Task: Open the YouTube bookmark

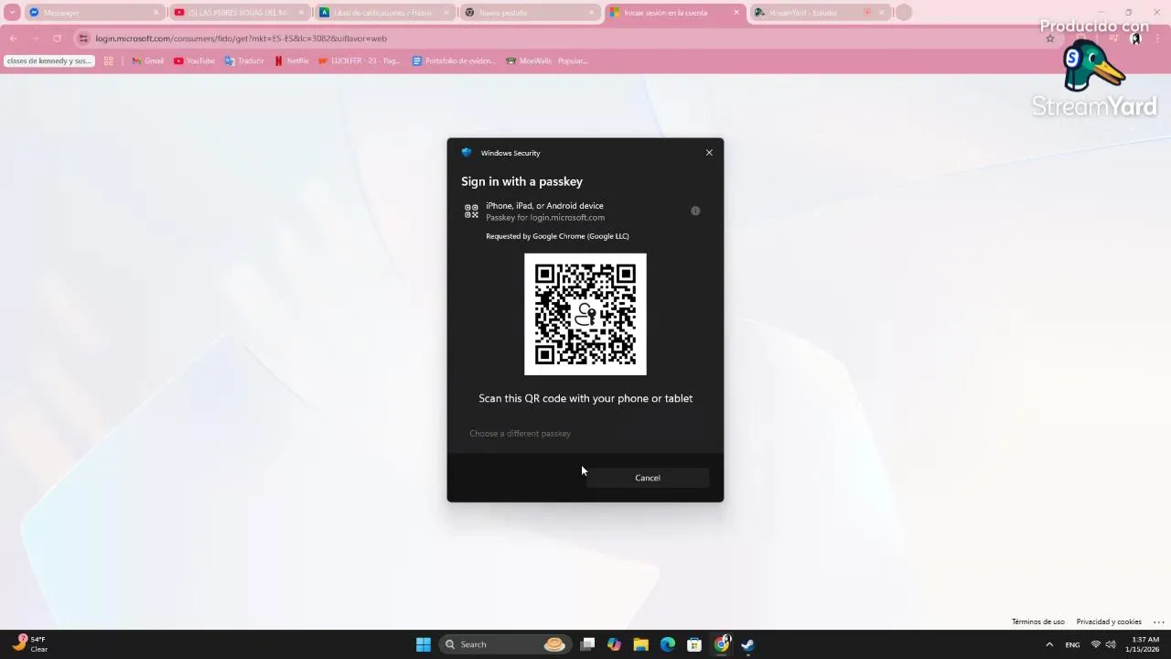Action: [x=194, y=61]
